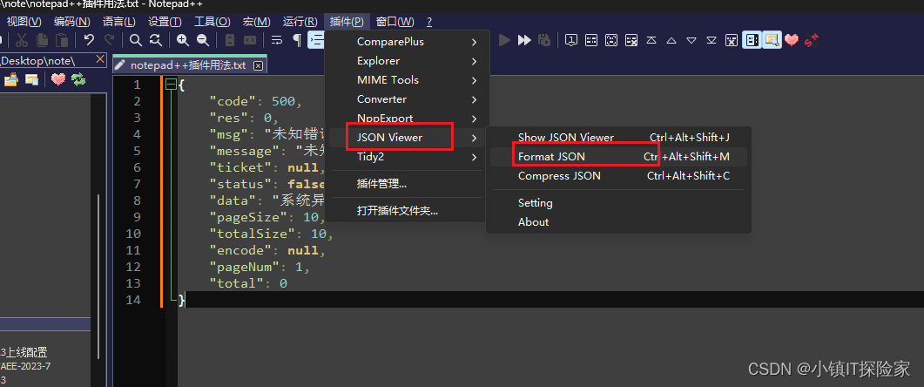Image resolution: width=924 pixels, height=387 pixels.
Task: Click the folder-with-document icon in Explorer panel
Action: 31,79
